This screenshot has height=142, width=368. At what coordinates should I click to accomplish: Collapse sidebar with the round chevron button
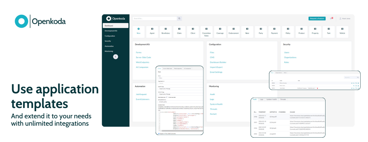[115, 57]
